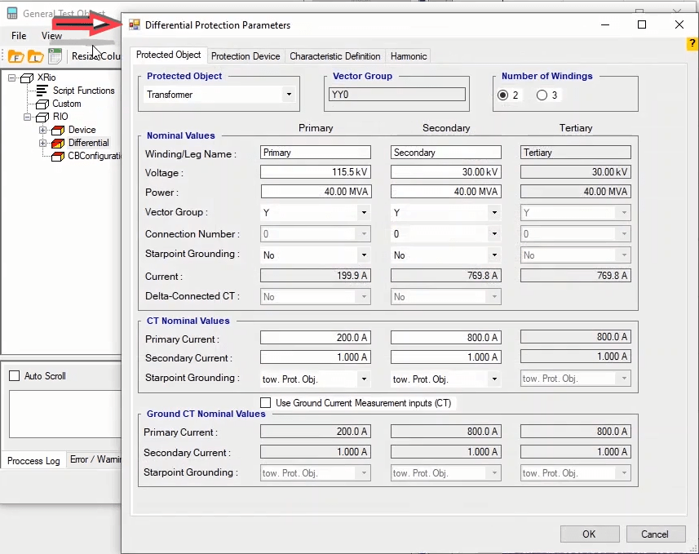Open the Protected Object type dropdown

pos(288,95)
